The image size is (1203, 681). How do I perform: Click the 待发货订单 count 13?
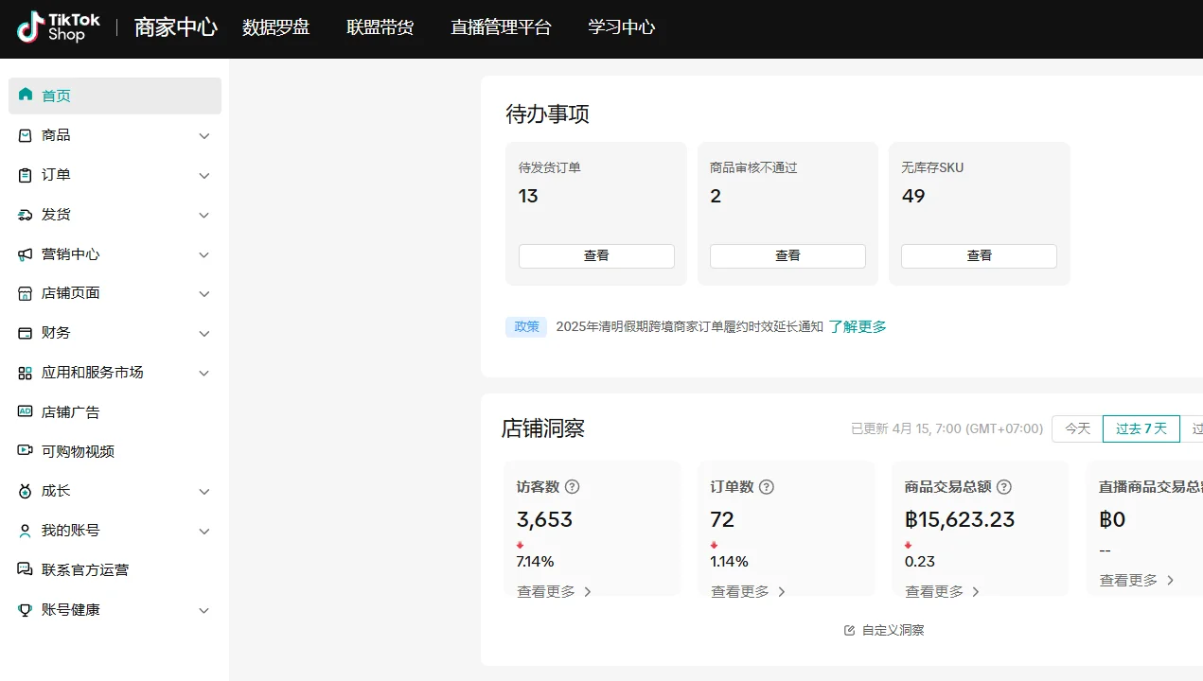point(528,196)
